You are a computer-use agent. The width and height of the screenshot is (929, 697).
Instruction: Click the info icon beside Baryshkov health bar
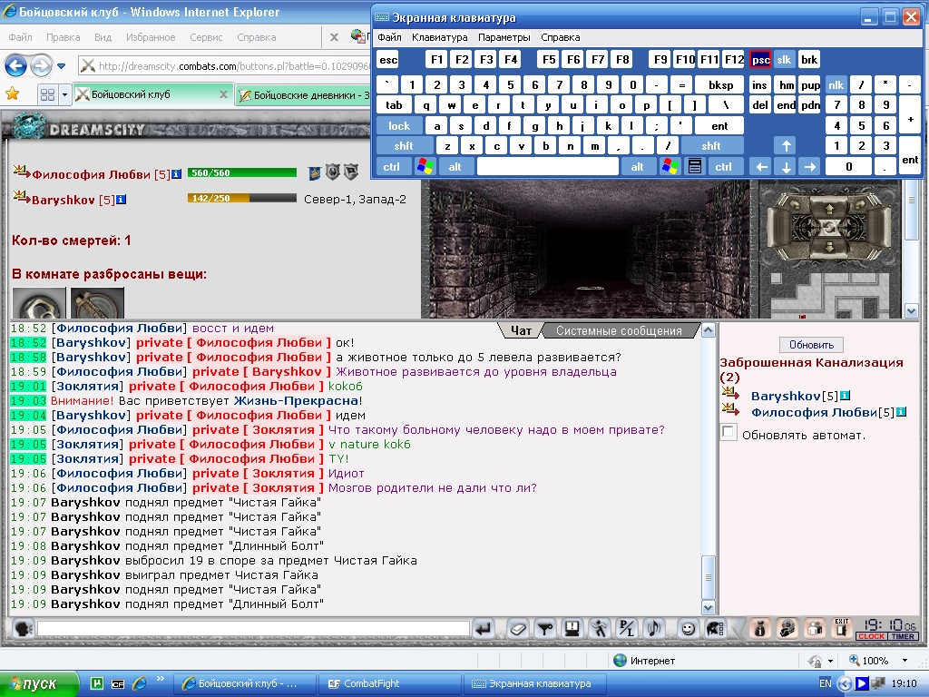point(121,200)
